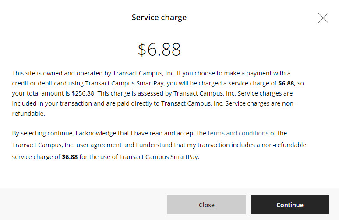
Task: Select the bold $6.88 in the acknowledgment paragraph
Action: 70,156
